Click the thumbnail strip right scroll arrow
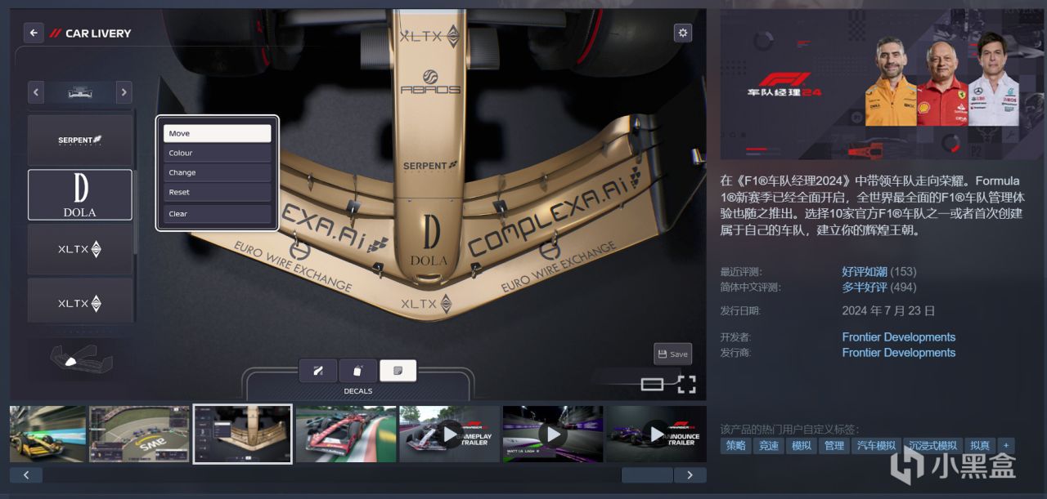The width and height of the screenshot is (1047, 499). 690,474
